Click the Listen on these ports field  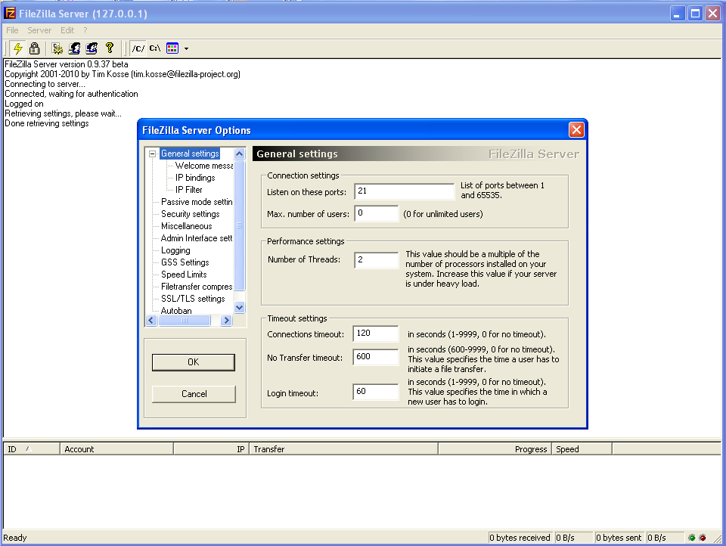404,191
